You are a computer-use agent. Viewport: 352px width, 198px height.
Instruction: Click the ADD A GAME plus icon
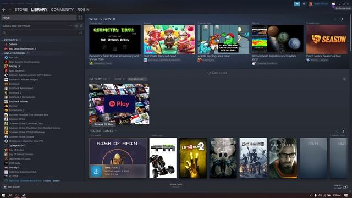click(5, 187)
